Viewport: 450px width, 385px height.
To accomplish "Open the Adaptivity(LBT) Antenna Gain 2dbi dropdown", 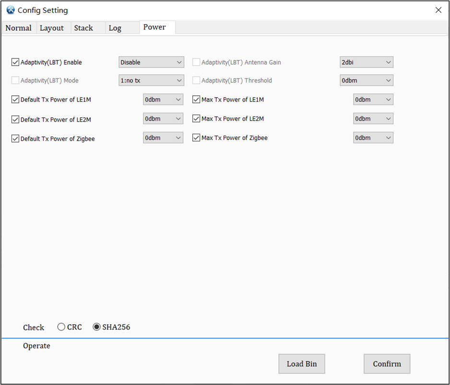I will (x=366, y=62).
